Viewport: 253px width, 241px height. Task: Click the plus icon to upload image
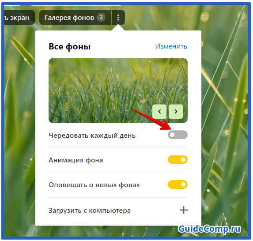pos(184,210)
